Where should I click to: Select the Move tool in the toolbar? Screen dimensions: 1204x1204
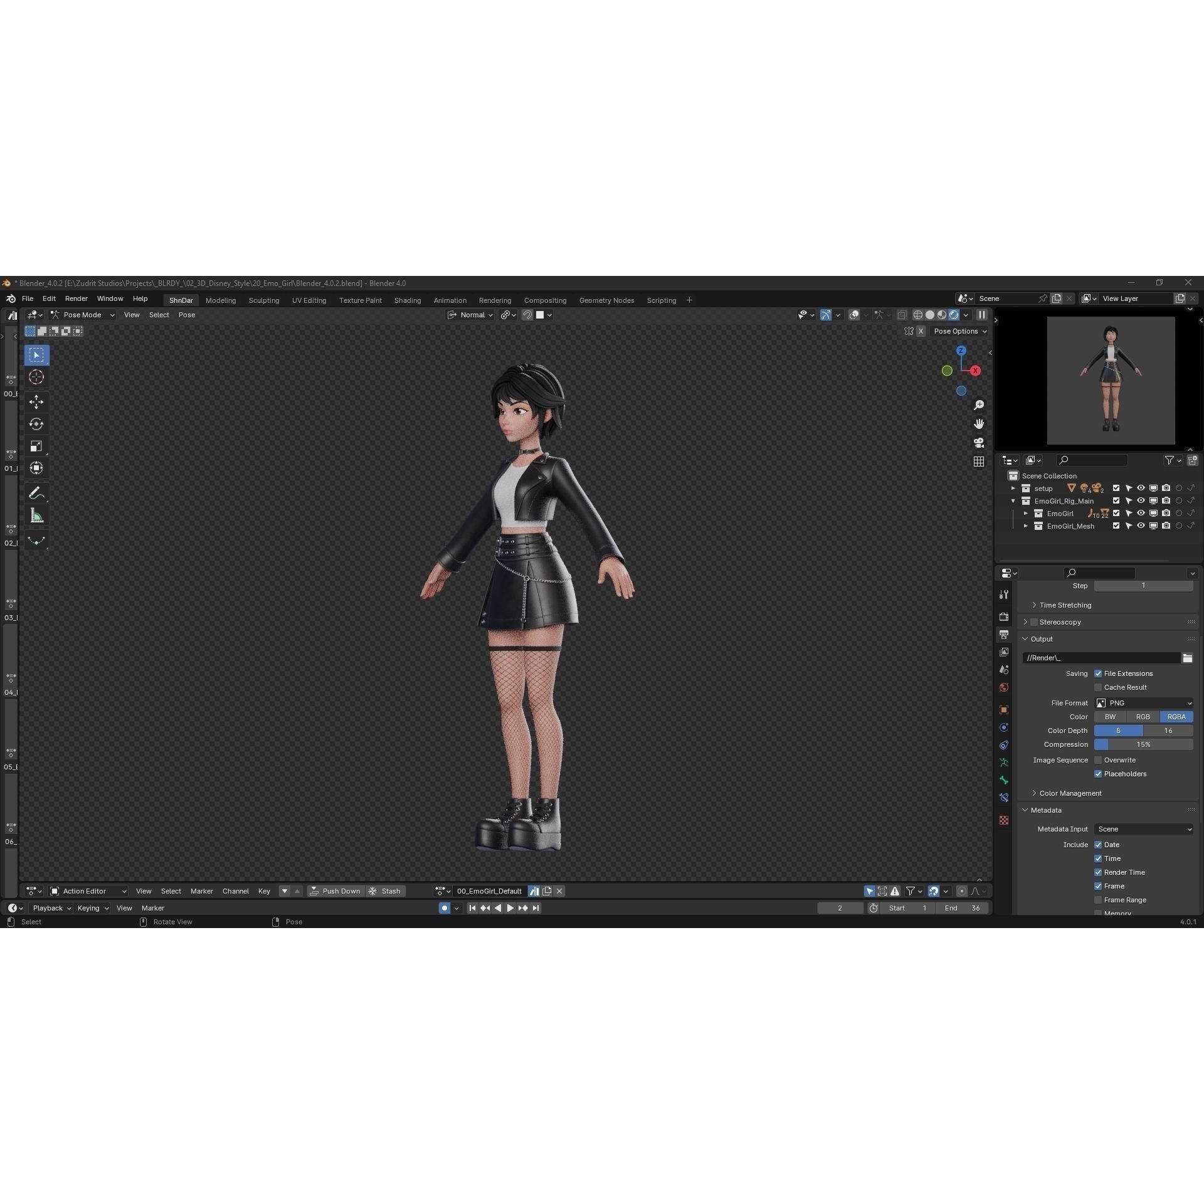click(36, 402)
